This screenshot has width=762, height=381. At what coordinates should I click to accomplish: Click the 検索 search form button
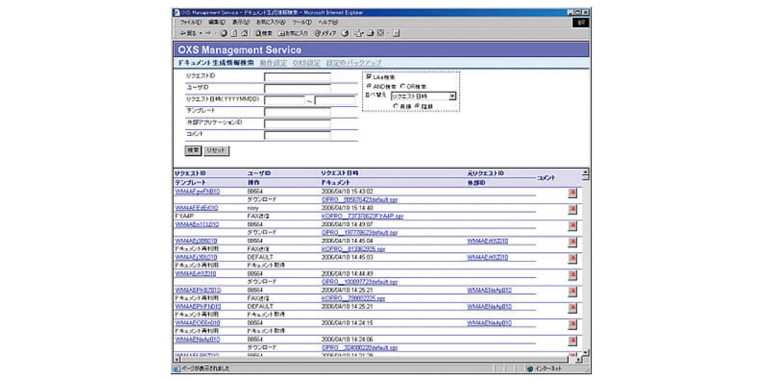[x=192, y=150]
